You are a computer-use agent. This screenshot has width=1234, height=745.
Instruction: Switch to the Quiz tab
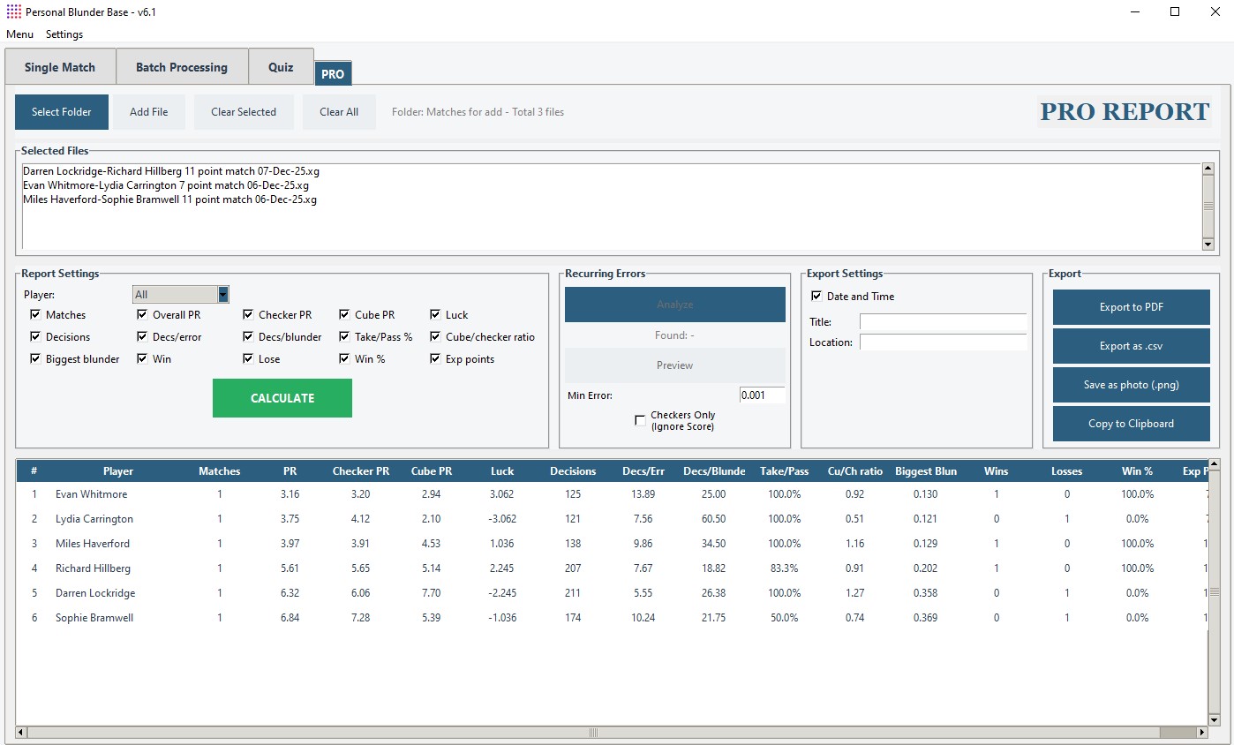pyautogui.click(x=281, y=66)
